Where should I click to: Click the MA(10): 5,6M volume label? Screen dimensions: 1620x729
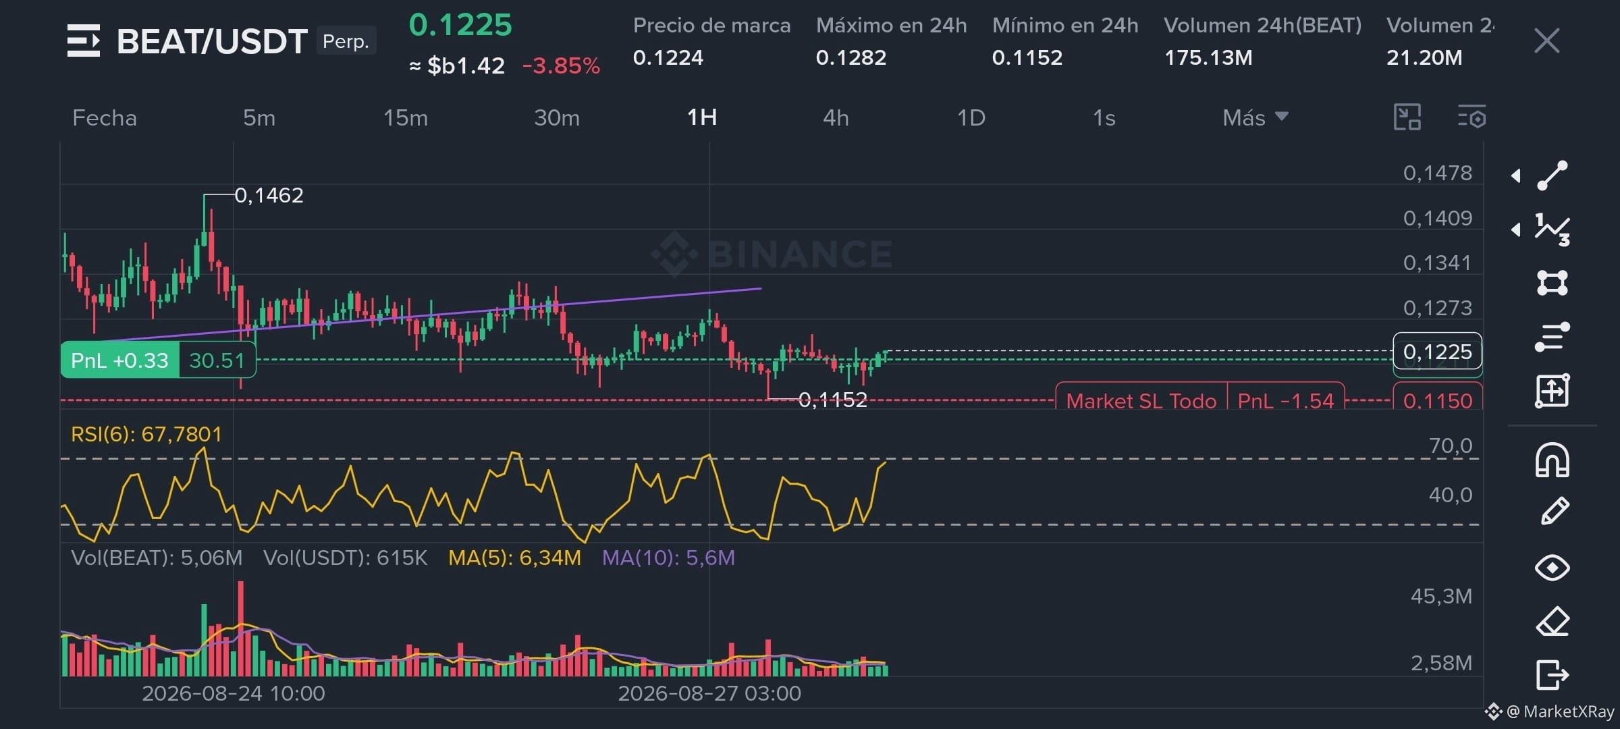coord(668,558)
